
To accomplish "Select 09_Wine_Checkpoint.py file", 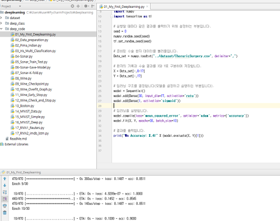I will point(30,84).
